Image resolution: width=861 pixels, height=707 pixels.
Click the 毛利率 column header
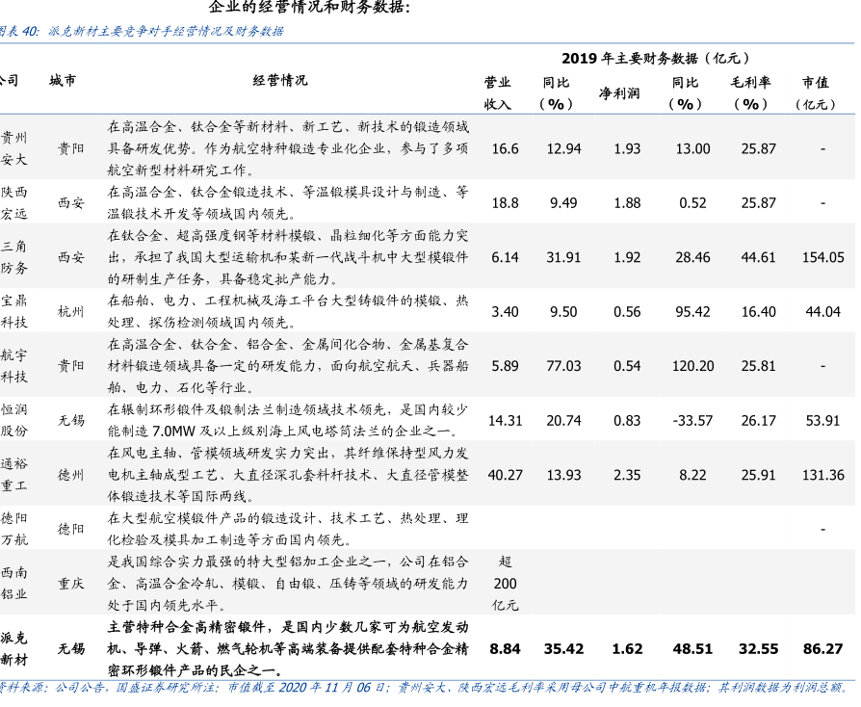pyautogui.click(x=750, y=92)
